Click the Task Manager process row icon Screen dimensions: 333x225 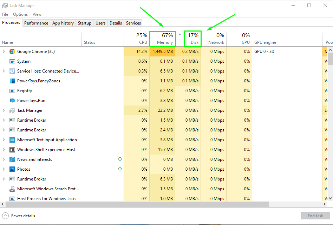click(x=12, y=111)
